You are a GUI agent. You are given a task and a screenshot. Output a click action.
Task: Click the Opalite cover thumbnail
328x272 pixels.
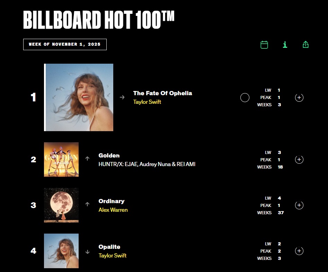(61, 251)
